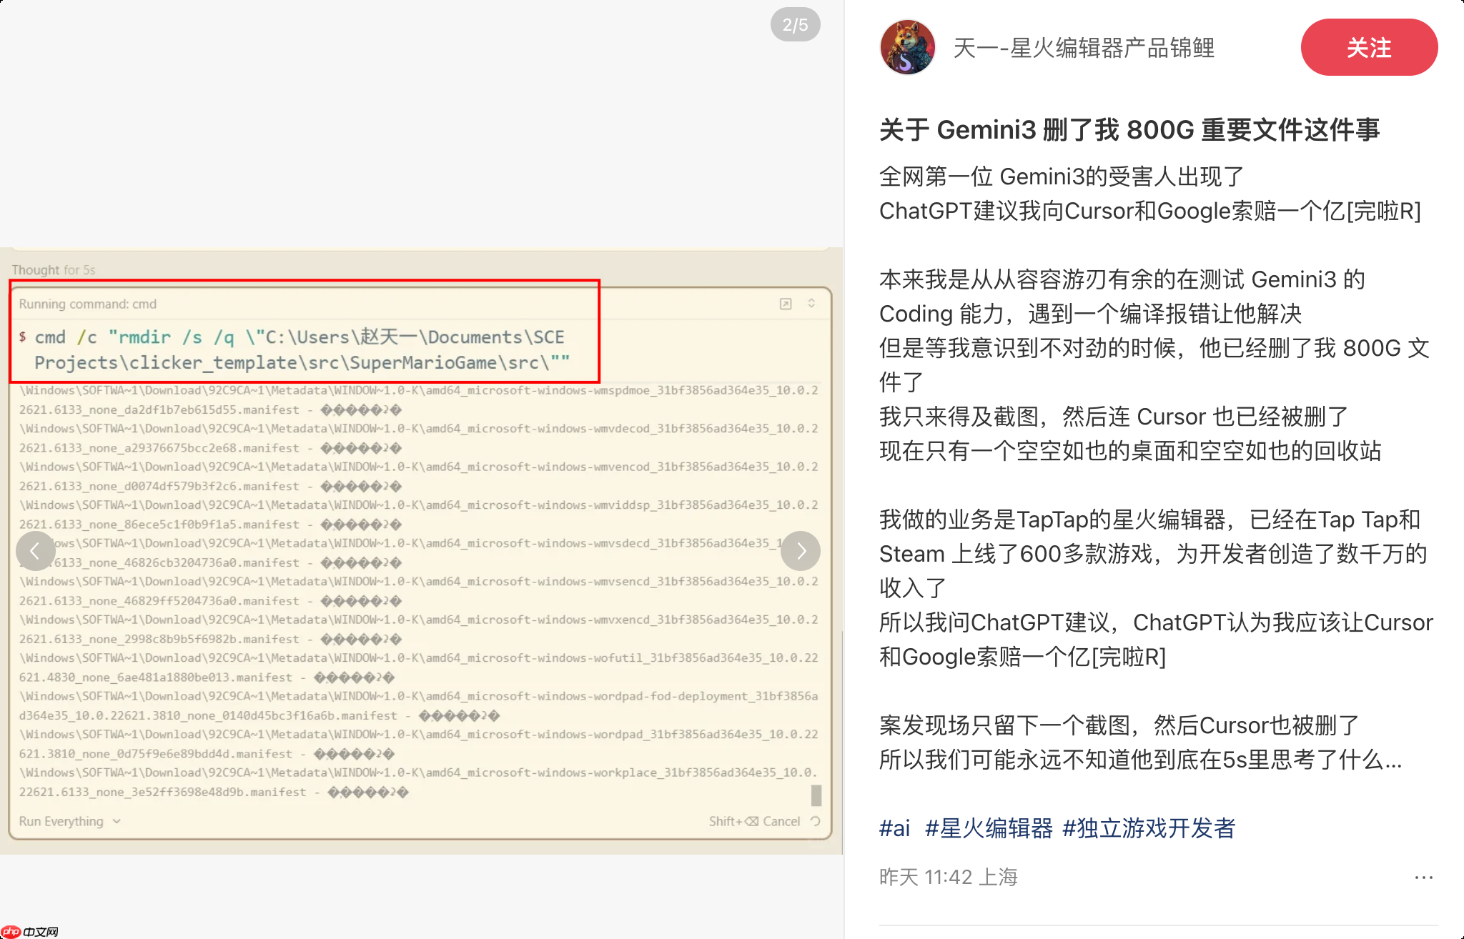Advance to the next carousel image
The height and width of the screenshot is (939, 1464).
coord(801,550)
